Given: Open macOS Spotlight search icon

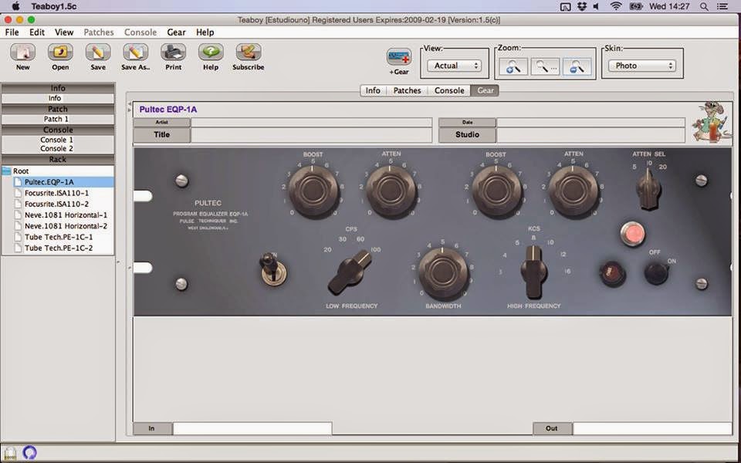Looking at the screenshot, I should 704,7.
